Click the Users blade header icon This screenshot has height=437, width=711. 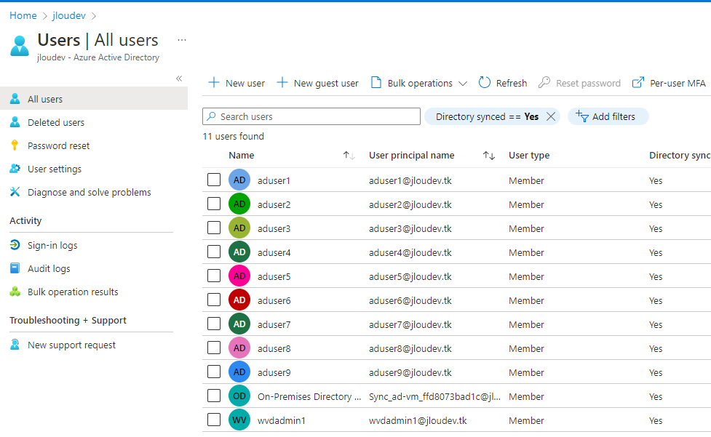(20, 46)
